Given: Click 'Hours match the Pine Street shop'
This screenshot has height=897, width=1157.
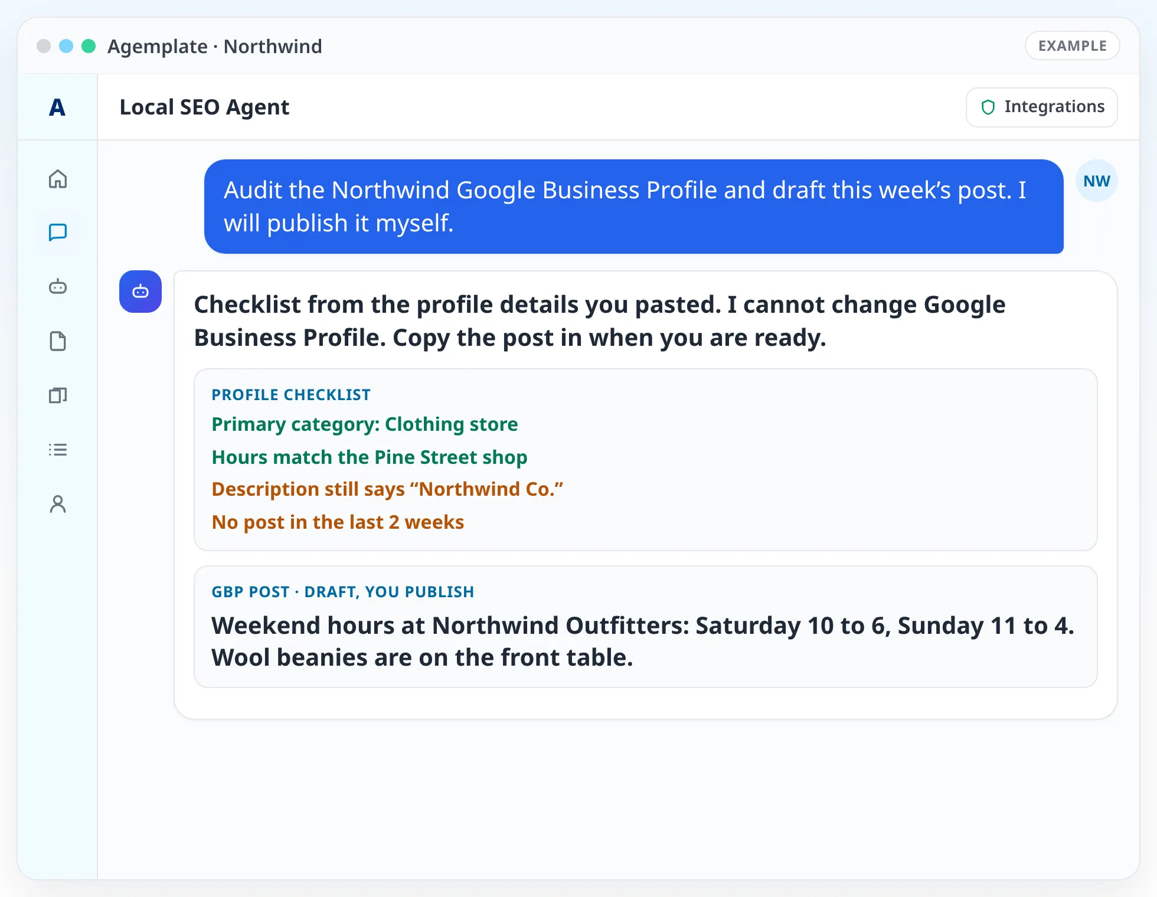Looking at the screenshot, I should click(x=370, y=457).
